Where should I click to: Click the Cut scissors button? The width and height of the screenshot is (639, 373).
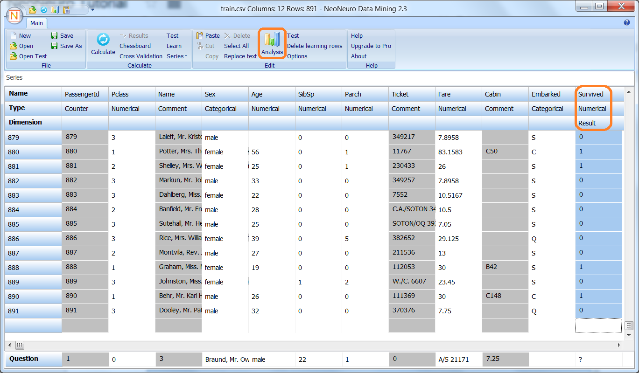click(x=205, y=46)
